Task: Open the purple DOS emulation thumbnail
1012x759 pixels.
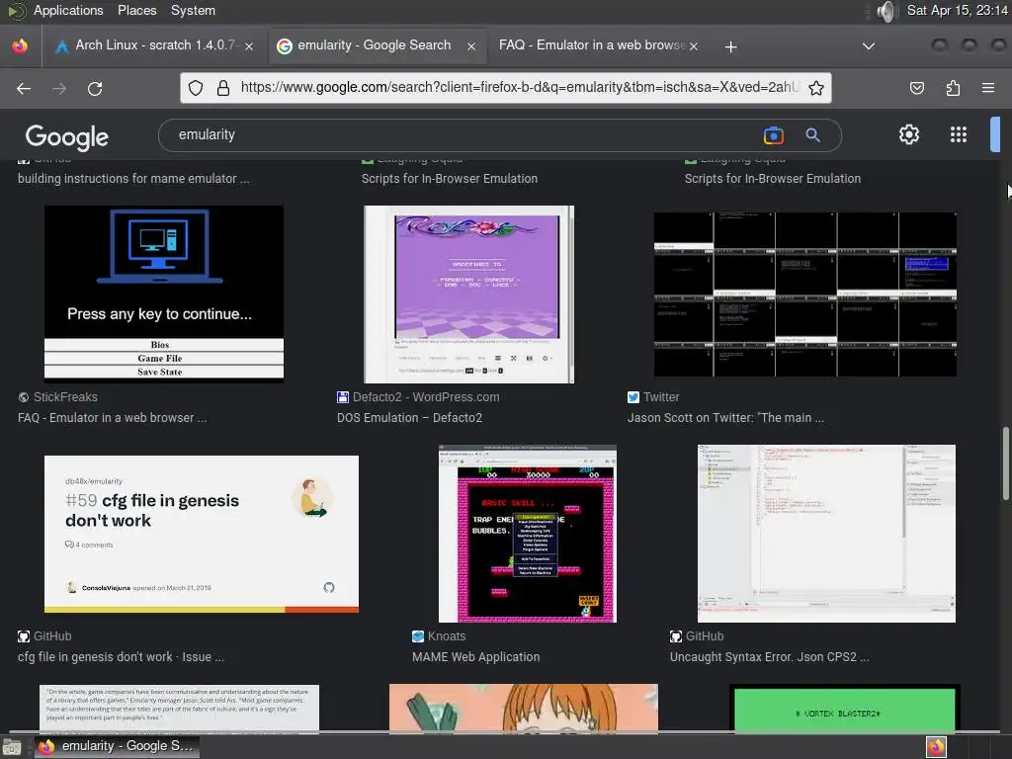Action: [468, 295]
